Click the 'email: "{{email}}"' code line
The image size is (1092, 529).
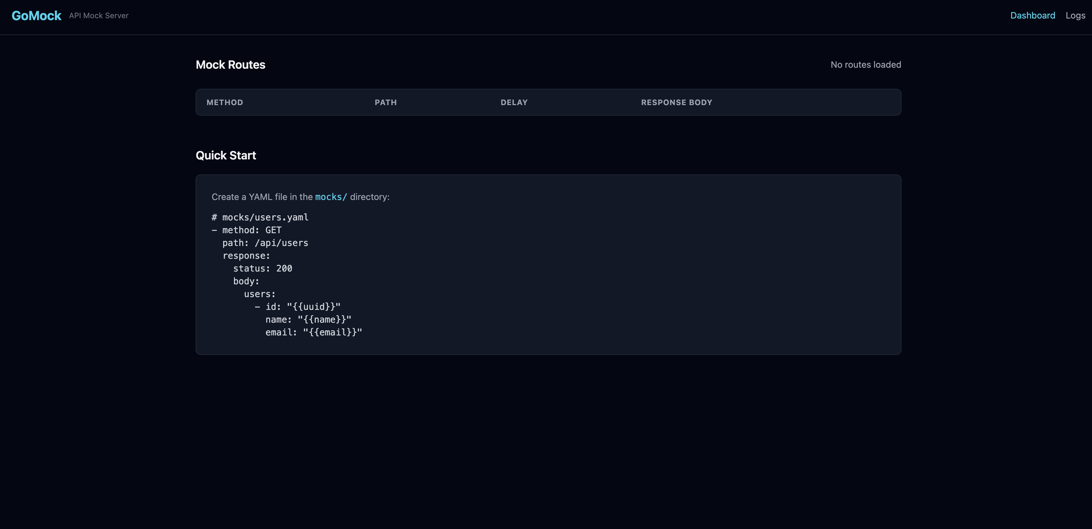point(314,333)
